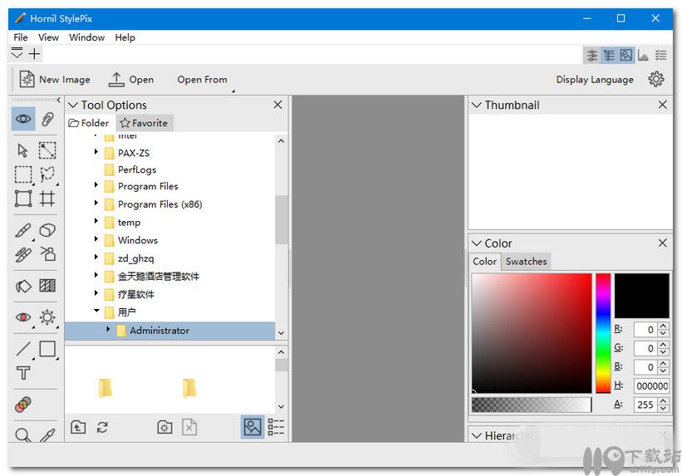Screen dimensions: 682x476
Task: Close the Tool Options panel
Action: 278,105
